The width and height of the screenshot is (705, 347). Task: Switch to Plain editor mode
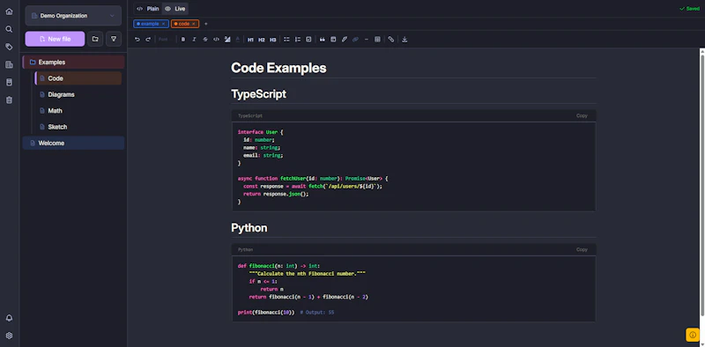coord(148,9)
